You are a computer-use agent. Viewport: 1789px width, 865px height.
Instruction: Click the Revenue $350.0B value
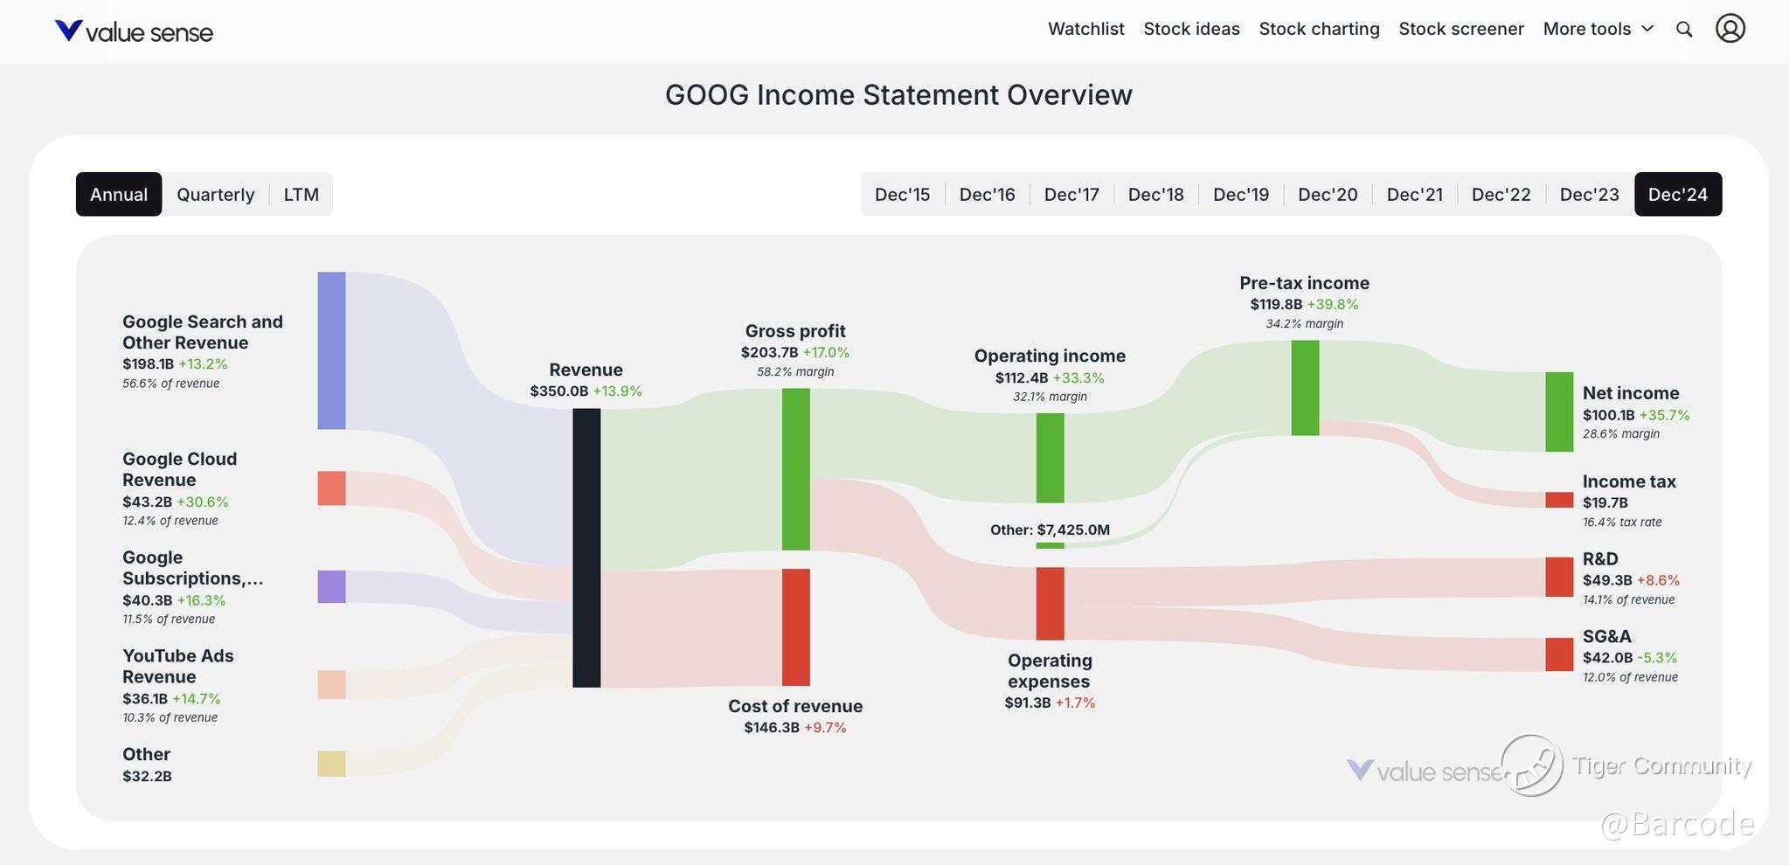click(559, 391)
